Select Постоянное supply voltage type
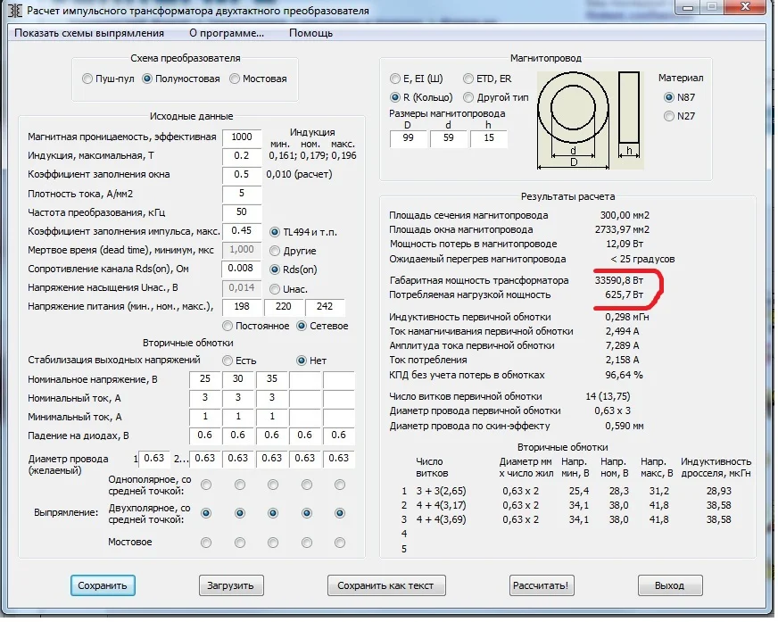Screen dimensions: 778x622 pyautogui.click(x=228, y=326)
